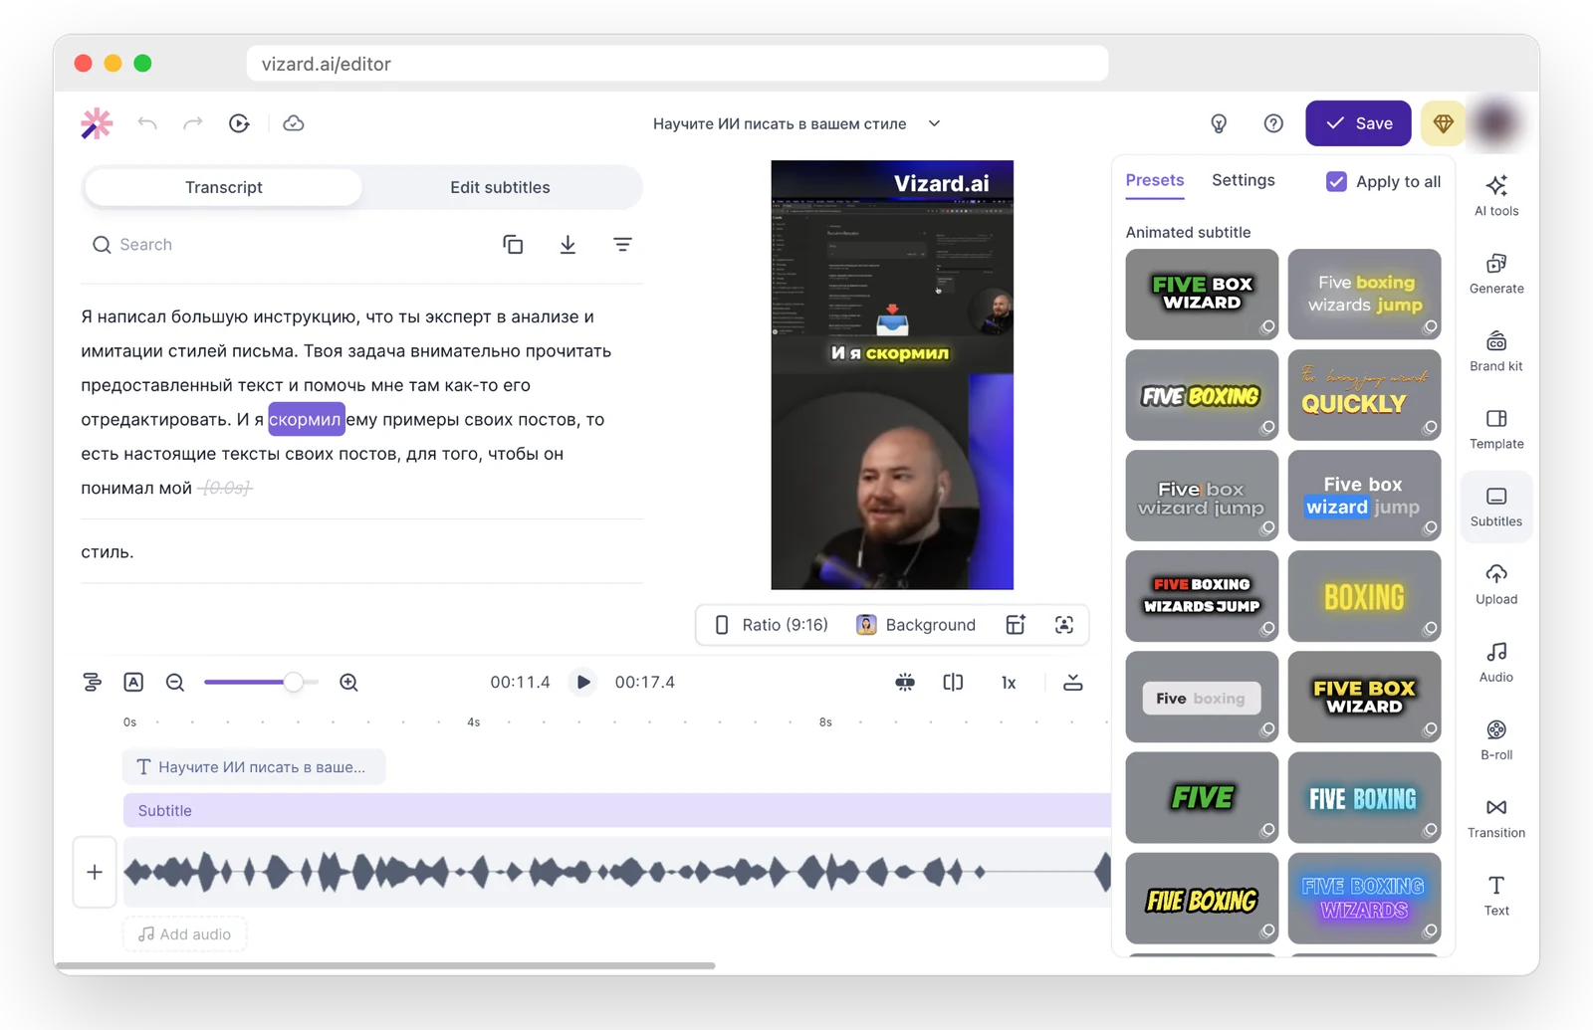Screen dimensions: 1593x1030
Task: Open the lightbulb tips icon
Action: click(1219, 123)
